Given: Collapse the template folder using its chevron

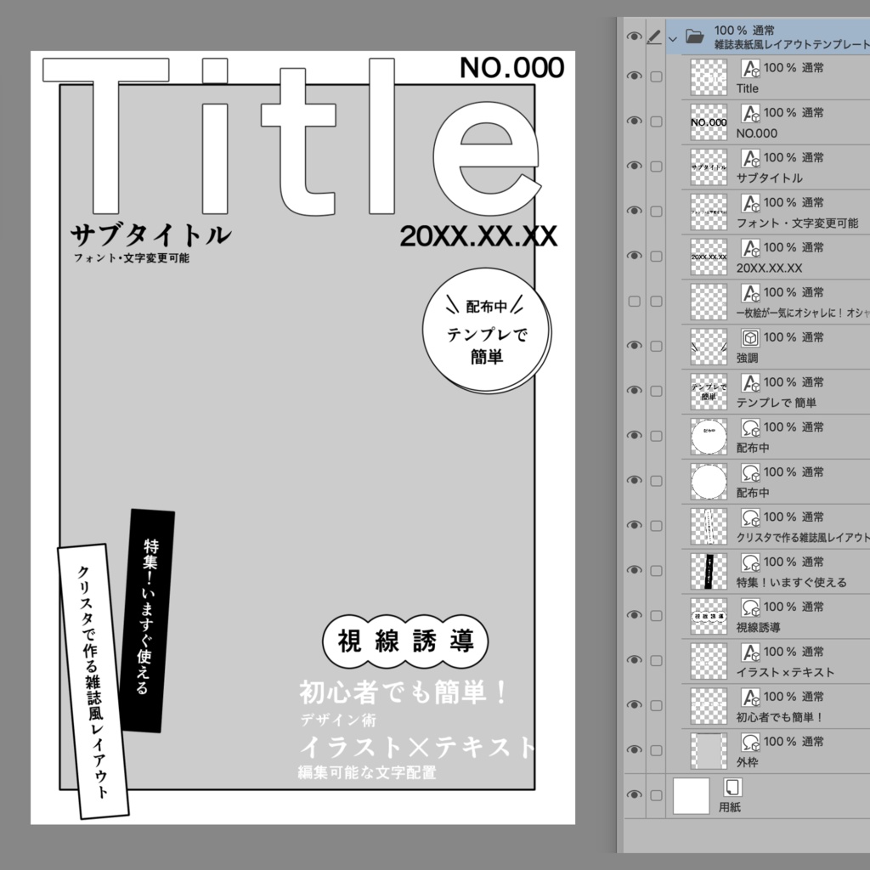Looking at the screenshot, I should [x=671, y=37].
